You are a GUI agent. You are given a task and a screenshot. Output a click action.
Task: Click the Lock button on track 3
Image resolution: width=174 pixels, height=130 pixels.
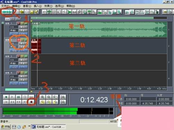(x=14, y=67)
